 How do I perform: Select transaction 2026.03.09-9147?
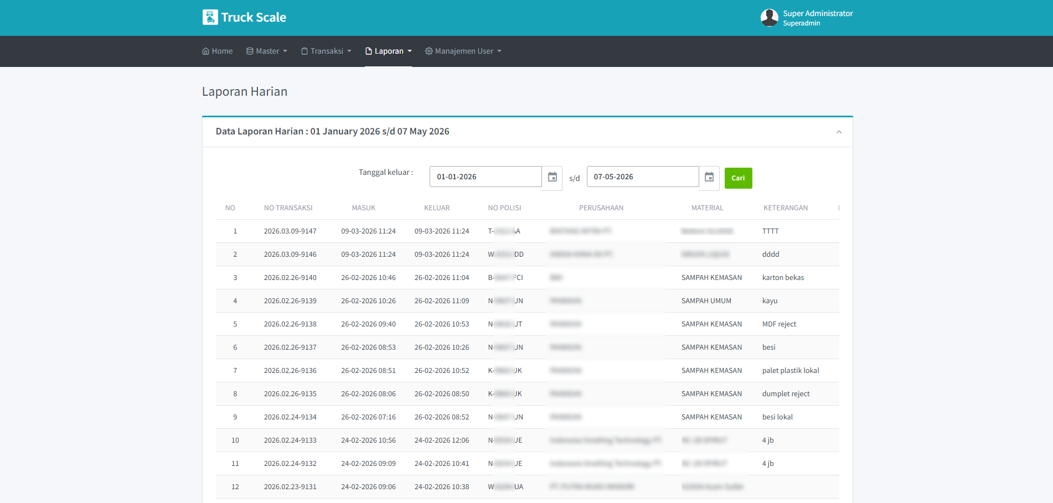(x=290, y=231)
